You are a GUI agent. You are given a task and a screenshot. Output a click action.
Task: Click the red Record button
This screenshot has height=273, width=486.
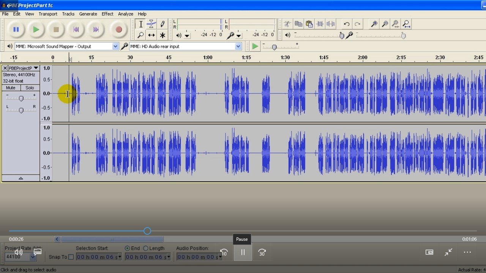[x=118, y=29]
